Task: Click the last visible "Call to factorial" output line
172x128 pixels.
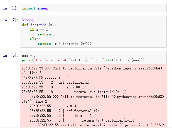Action: point(103,125)
